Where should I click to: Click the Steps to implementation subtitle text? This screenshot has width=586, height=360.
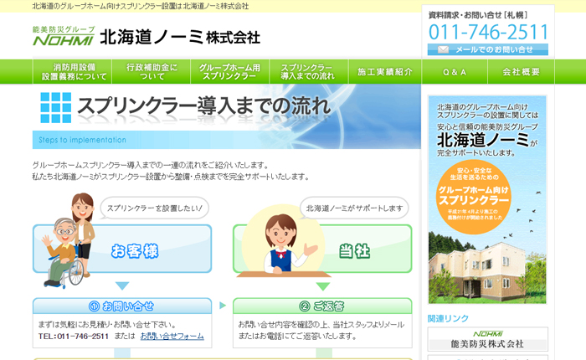[x=82, y=140]
